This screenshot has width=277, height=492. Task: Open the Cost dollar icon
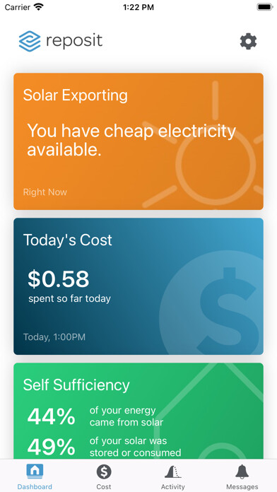(104, 471)
